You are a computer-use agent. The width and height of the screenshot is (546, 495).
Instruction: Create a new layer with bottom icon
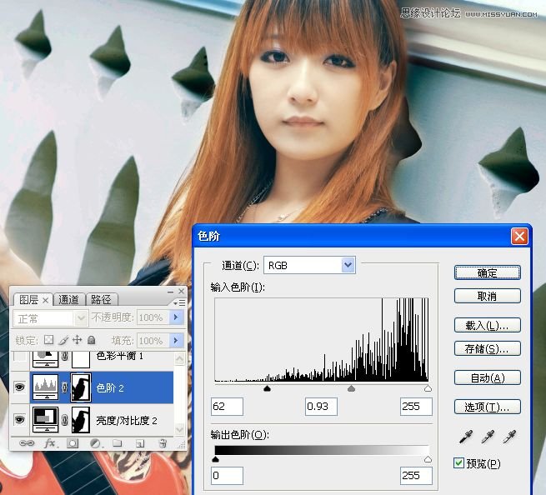coord(140,443)
